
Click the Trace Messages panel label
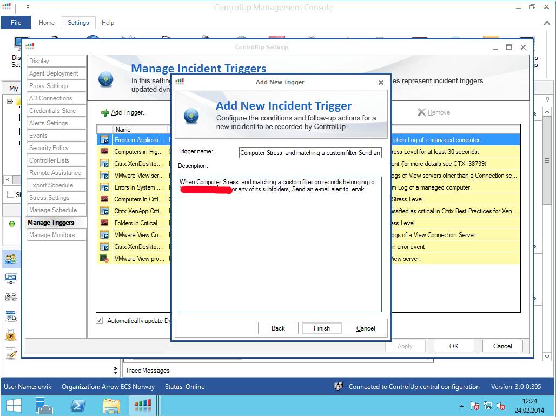click(148, 370)
